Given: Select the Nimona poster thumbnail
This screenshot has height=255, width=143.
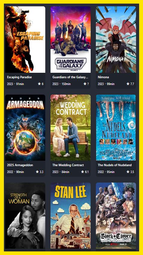Looking at the screenshot, I should [x=116, y=39].
